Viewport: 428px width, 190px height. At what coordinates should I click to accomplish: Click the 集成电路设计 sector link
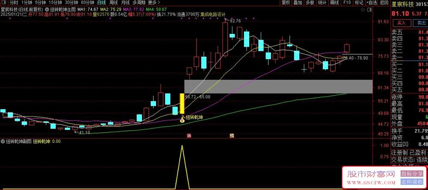(x=213, y=15)
